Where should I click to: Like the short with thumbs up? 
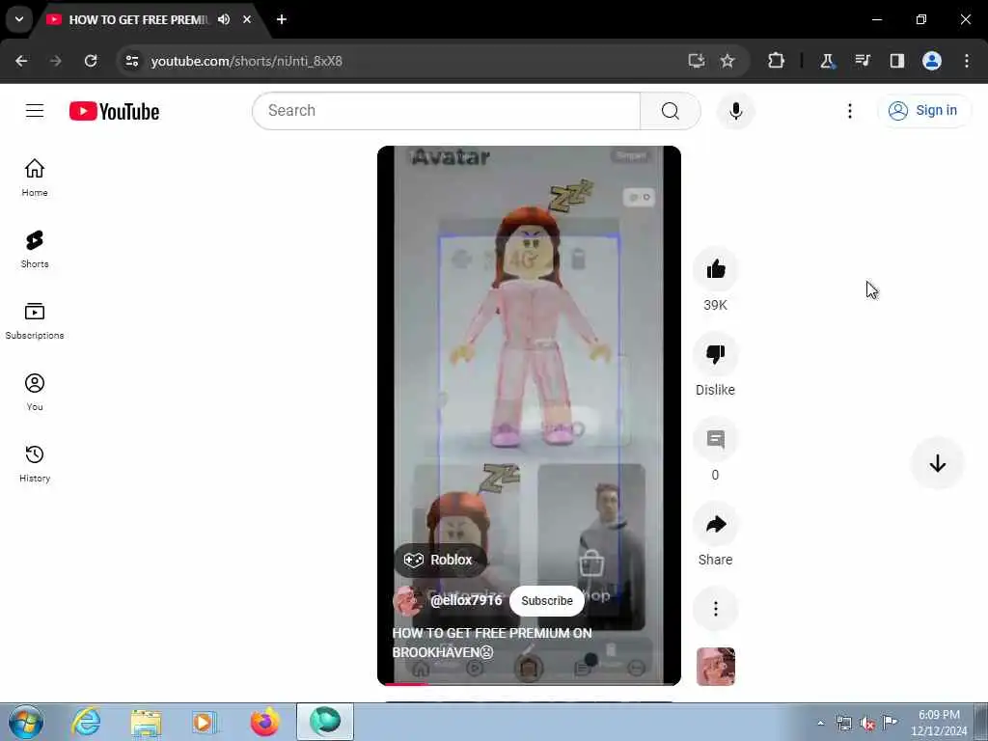(x=715, y=269)
